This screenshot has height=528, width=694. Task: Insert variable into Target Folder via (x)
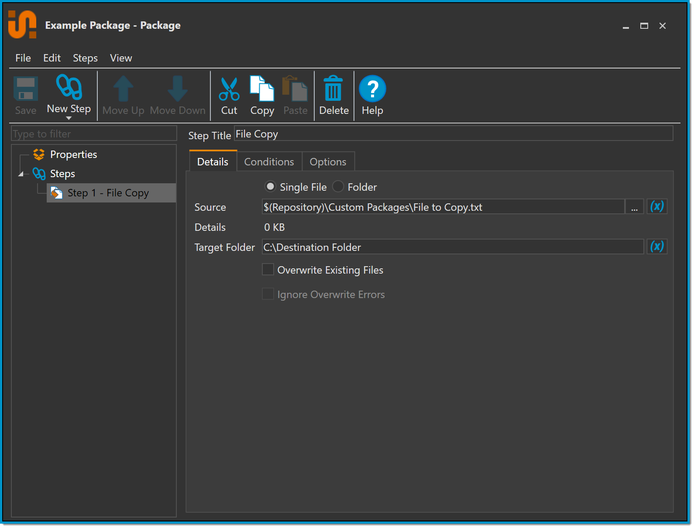(x=657, y=247)
